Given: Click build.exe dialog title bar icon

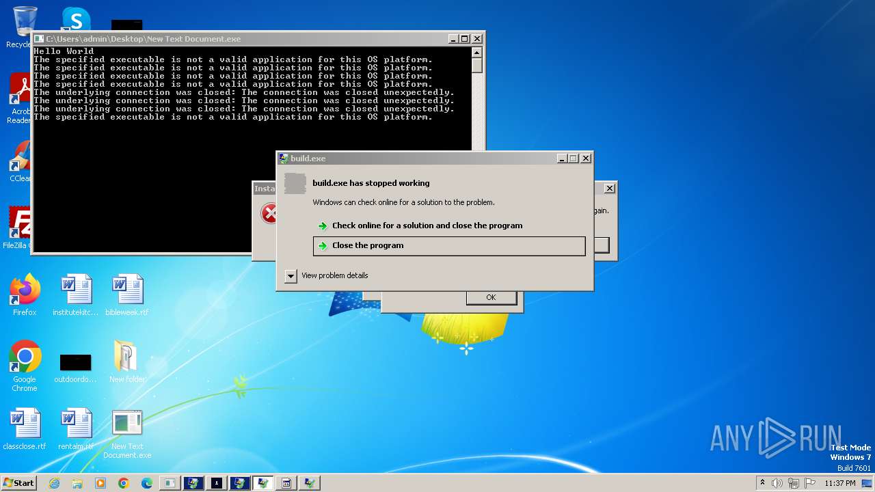Looking at the screenshot, I should [x=284, y=159].
